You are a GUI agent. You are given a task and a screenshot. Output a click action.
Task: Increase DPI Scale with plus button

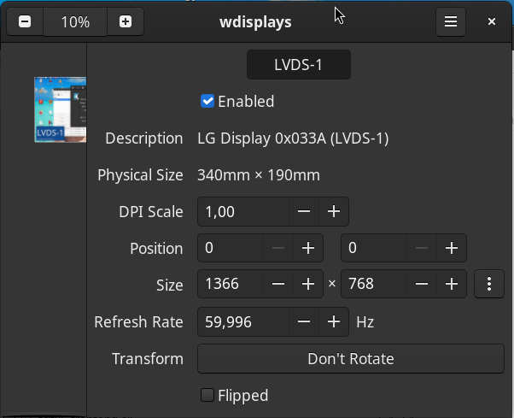point(334,211)
